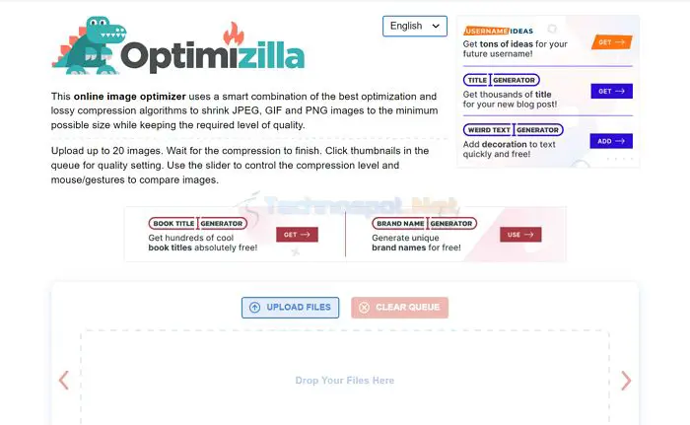Click the left carousel arrow
The image size is (690, 425).
(x=64, y=381)
